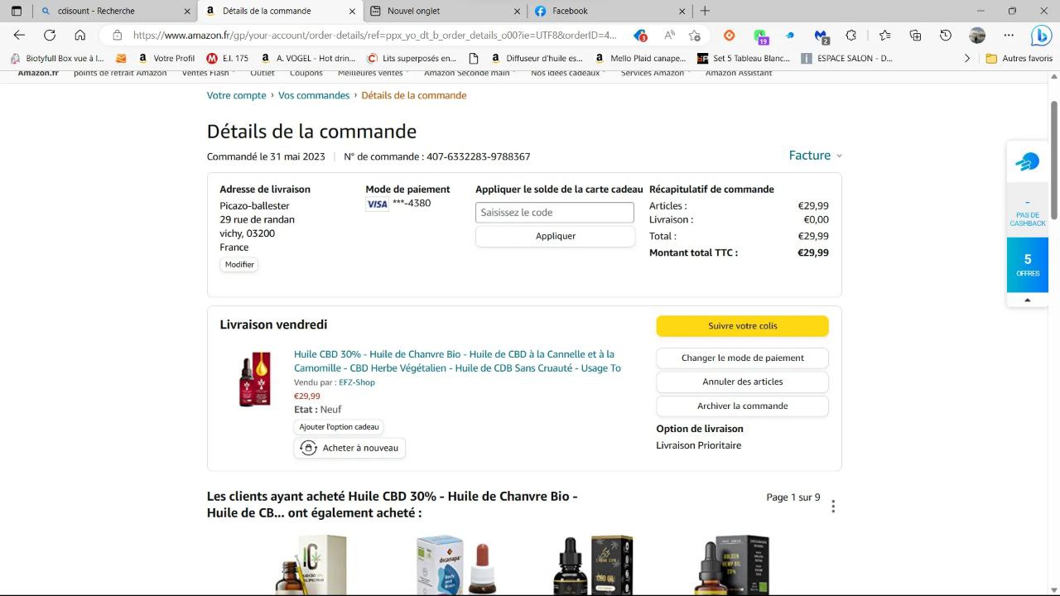The width and height of the screenshot is (1060, 596).
Task: Click Acheter à nouveau button
Action: (x=349, y=448)
